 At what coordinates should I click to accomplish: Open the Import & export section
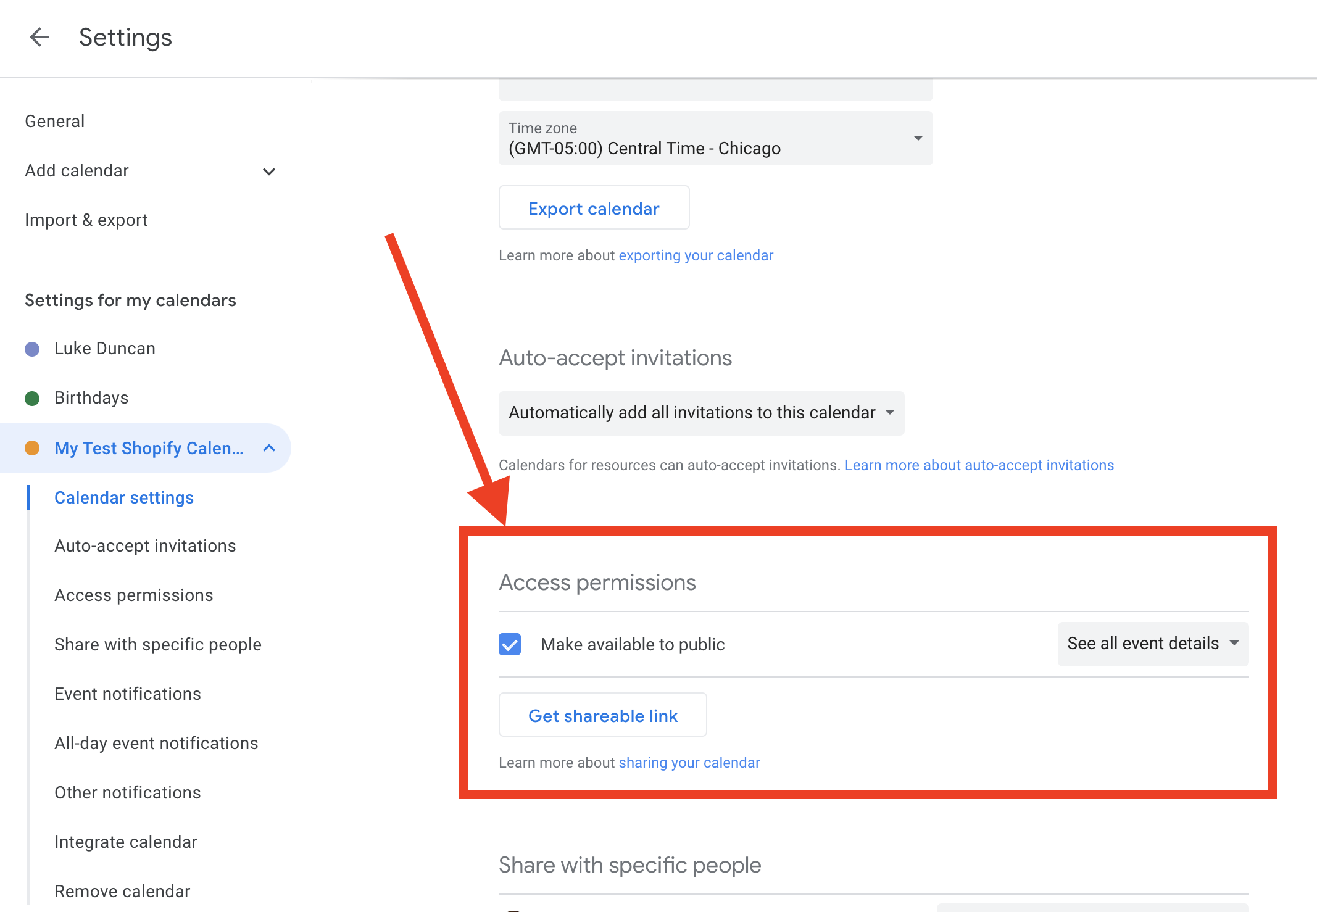tap(86, 220)
